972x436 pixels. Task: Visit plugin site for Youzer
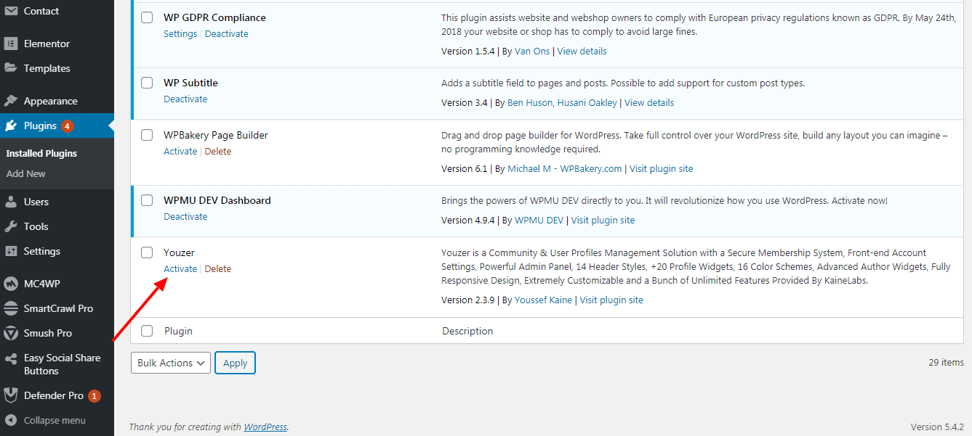coord(611,300)
